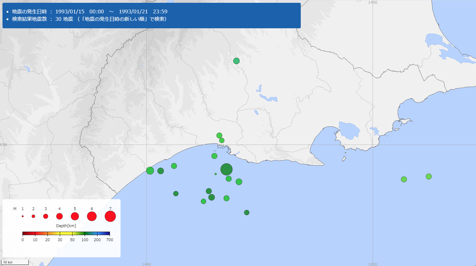Click the search result count line in banner
Viewport: 476px width, 266px height.
(89, 19)
